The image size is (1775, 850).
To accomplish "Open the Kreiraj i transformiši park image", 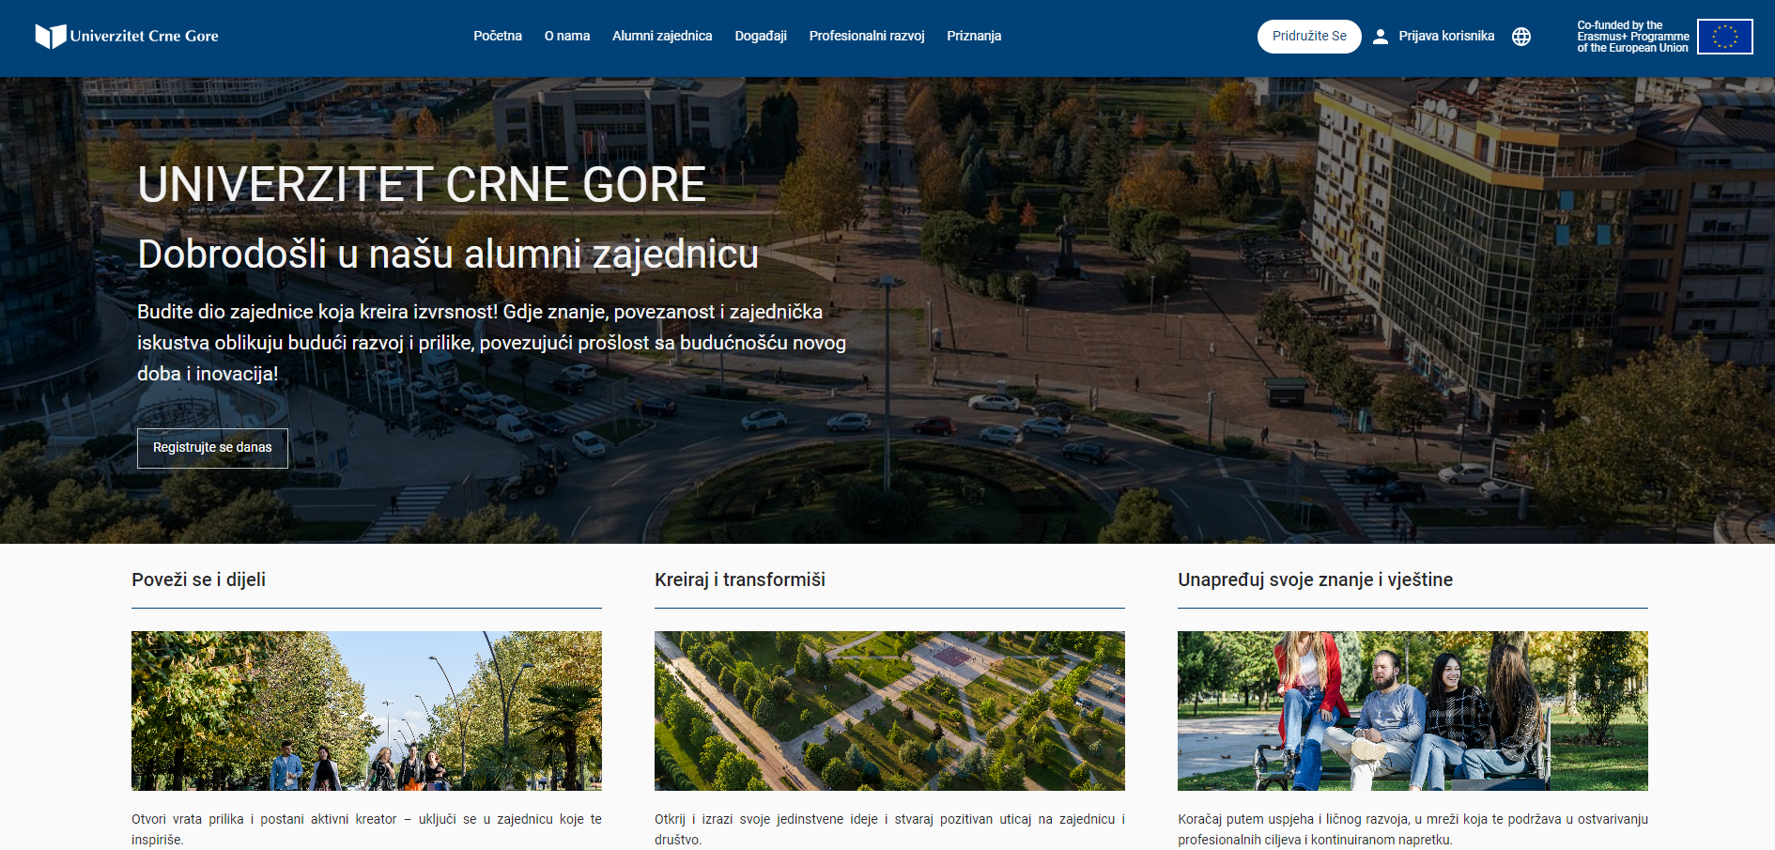I will pos(889,711).
